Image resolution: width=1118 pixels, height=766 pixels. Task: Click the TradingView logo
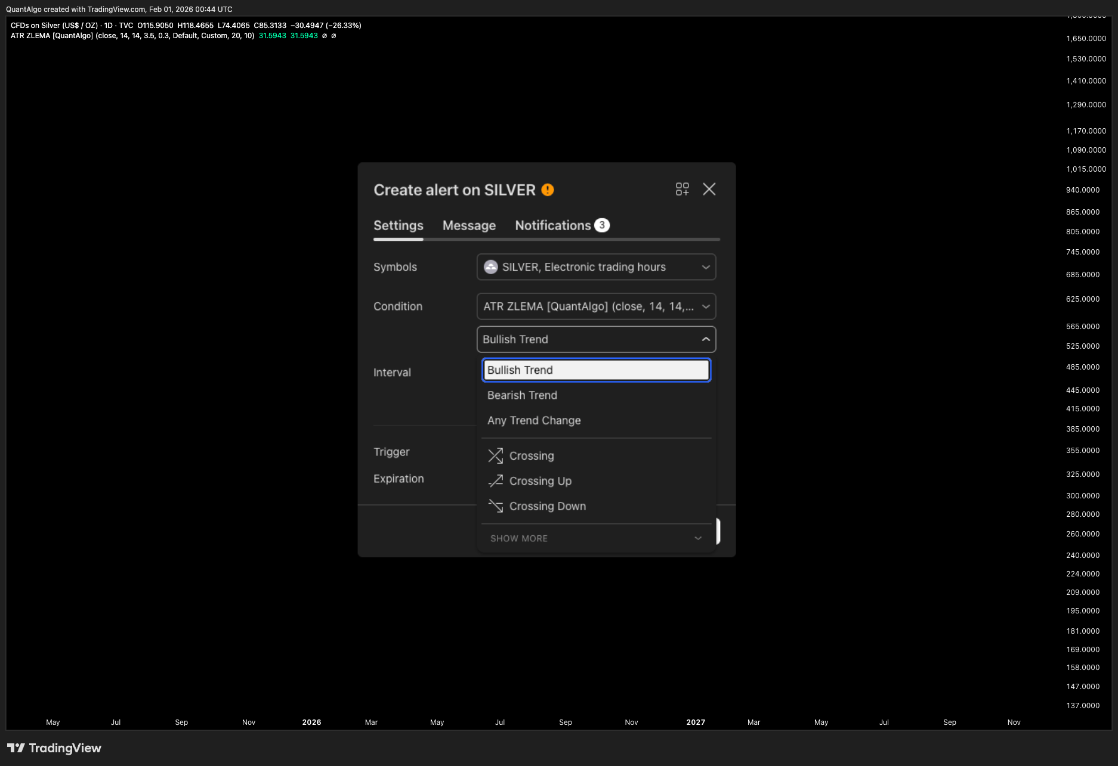pyautogui.click(x=54, y=748)
